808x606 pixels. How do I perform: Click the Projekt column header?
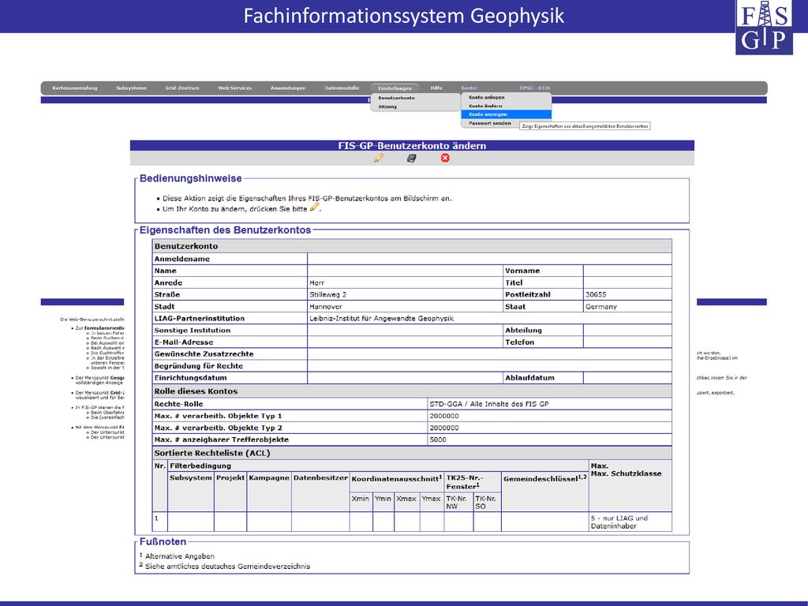click(x=230, y=477)
